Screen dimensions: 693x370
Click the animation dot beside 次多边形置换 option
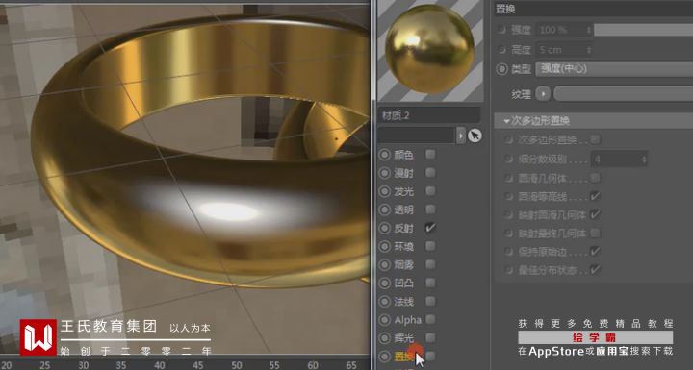(509, 140)
